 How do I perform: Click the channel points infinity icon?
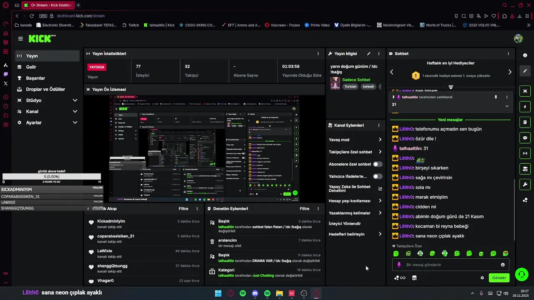coord(400,278)
